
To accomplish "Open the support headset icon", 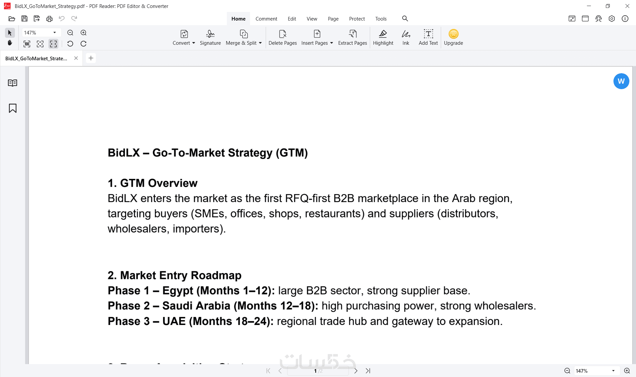I will [598, 19].
